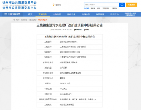
Task: Open the 主体信息 navigation tab
Action: (57, 14)
